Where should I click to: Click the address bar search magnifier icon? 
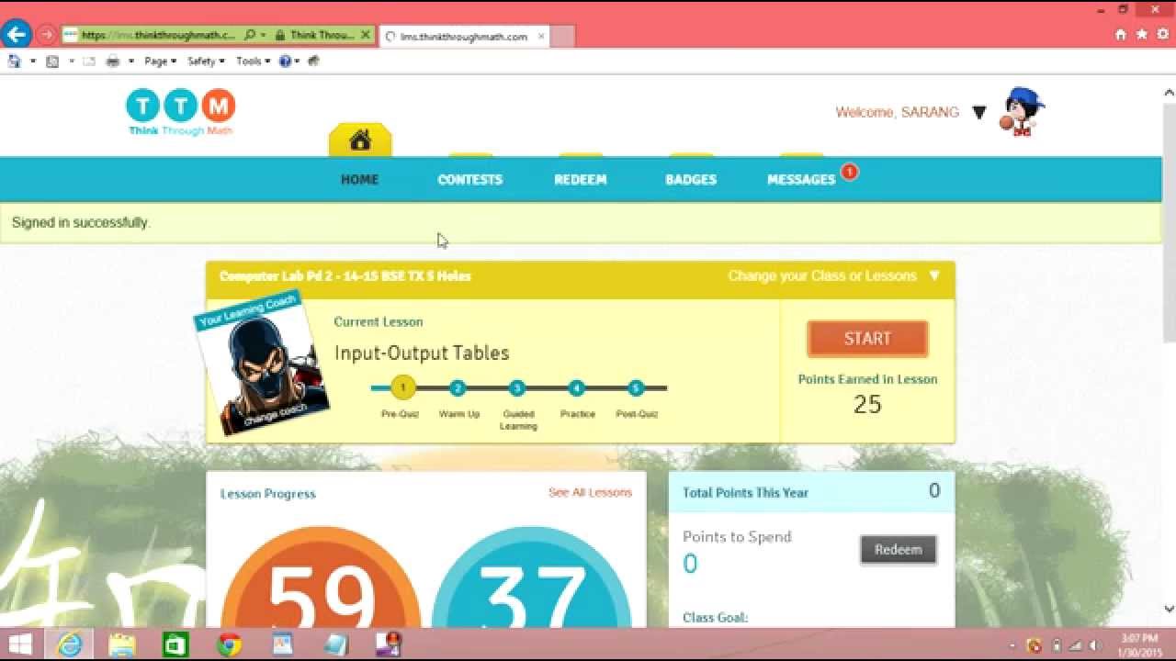pos(250,36)
